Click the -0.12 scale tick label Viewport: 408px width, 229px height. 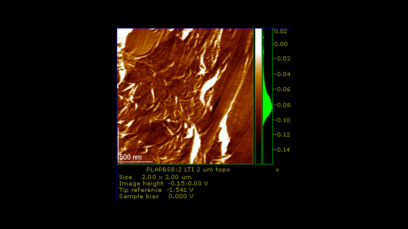pos(282,135)
